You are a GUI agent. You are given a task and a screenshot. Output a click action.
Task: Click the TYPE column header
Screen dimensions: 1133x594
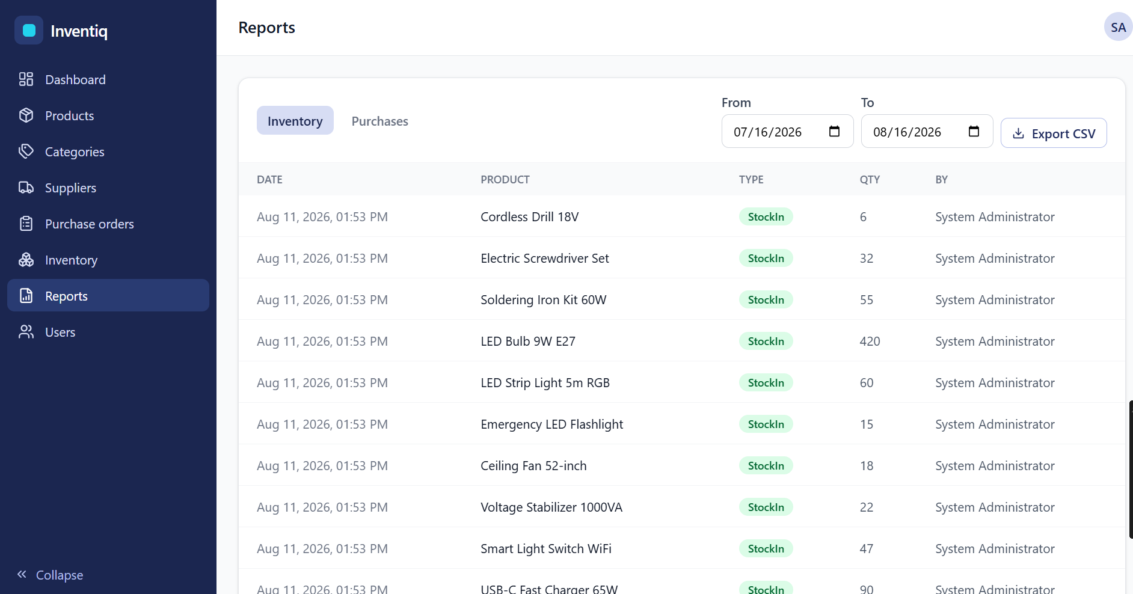coord(751,179)
